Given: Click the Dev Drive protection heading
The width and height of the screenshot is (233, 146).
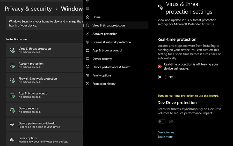Looking at the screenshot, I should tap(177, 103).
